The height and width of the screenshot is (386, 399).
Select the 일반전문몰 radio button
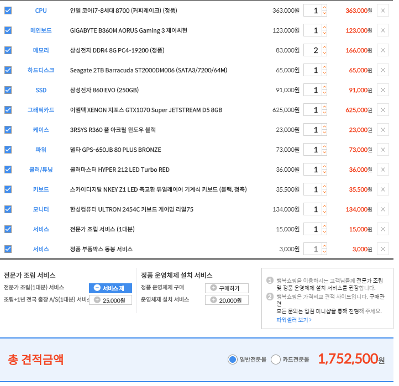232,359
